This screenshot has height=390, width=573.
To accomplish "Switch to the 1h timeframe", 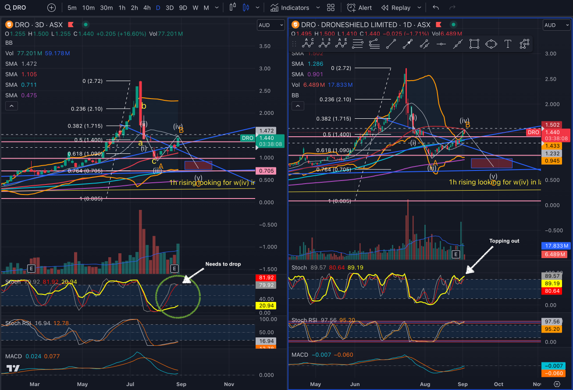I will click(122, 7).
